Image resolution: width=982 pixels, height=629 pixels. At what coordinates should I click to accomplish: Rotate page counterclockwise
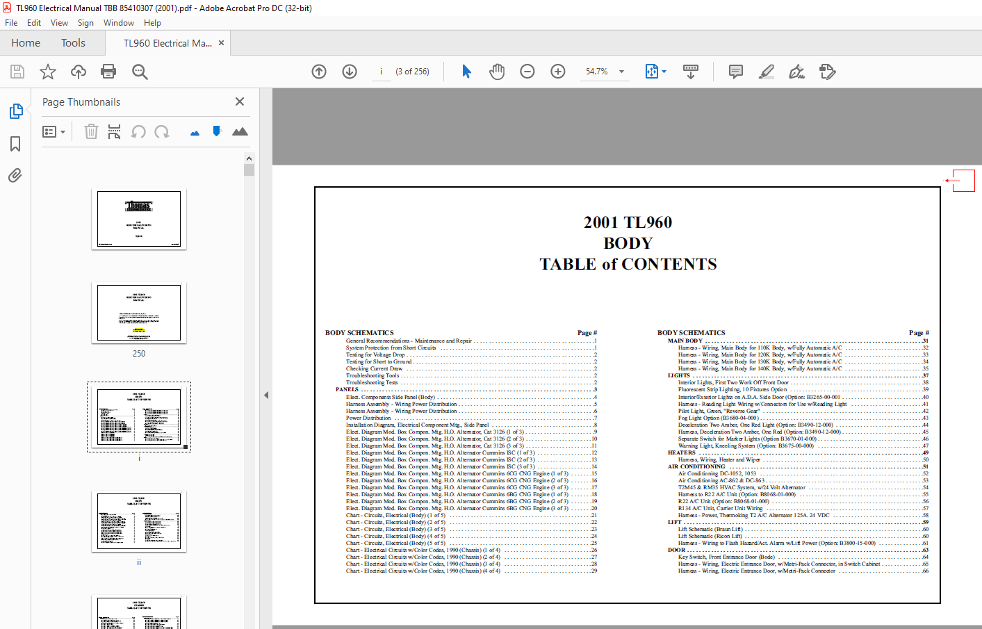[x=138, y=131]
